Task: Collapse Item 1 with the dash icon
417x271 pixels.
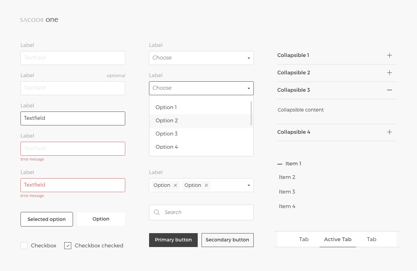Action: pos(280,164)
